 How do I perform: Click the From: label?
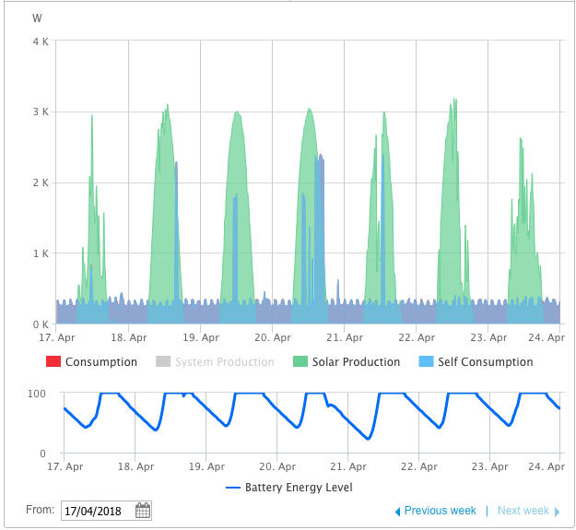[40, 510]
